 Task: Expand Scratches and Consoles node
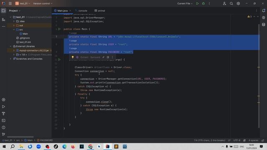(x=11, y=59)
